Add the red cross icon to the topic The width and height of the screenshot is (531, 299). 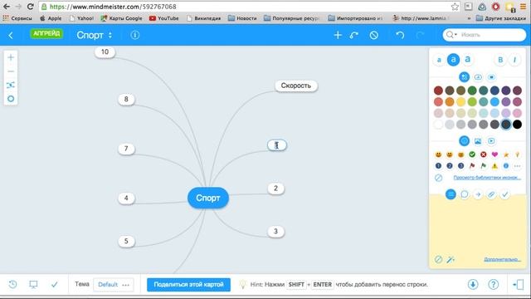(x=483, y=154)
